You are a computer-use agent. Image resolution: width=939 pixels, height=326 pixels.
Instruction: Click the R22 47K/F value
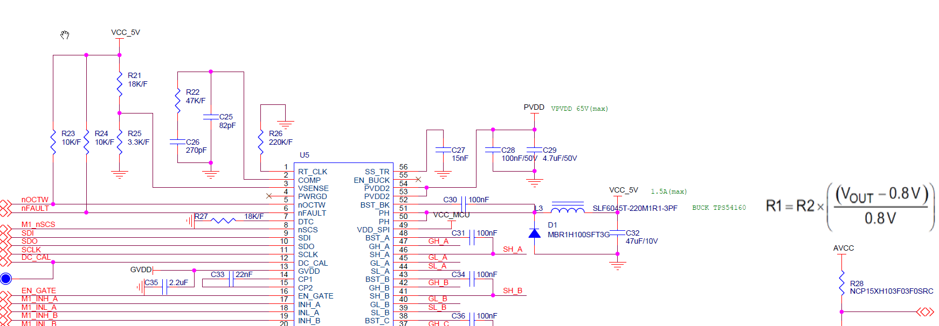pos(196,101)
